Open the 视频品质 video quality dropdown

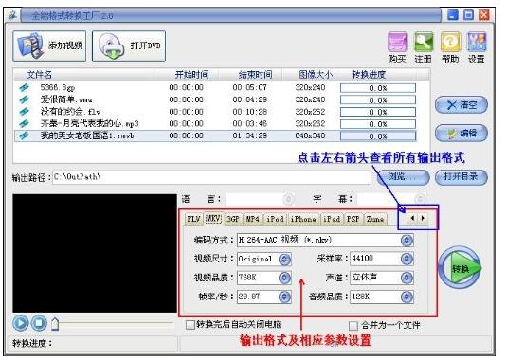click(x=284, y=278)
